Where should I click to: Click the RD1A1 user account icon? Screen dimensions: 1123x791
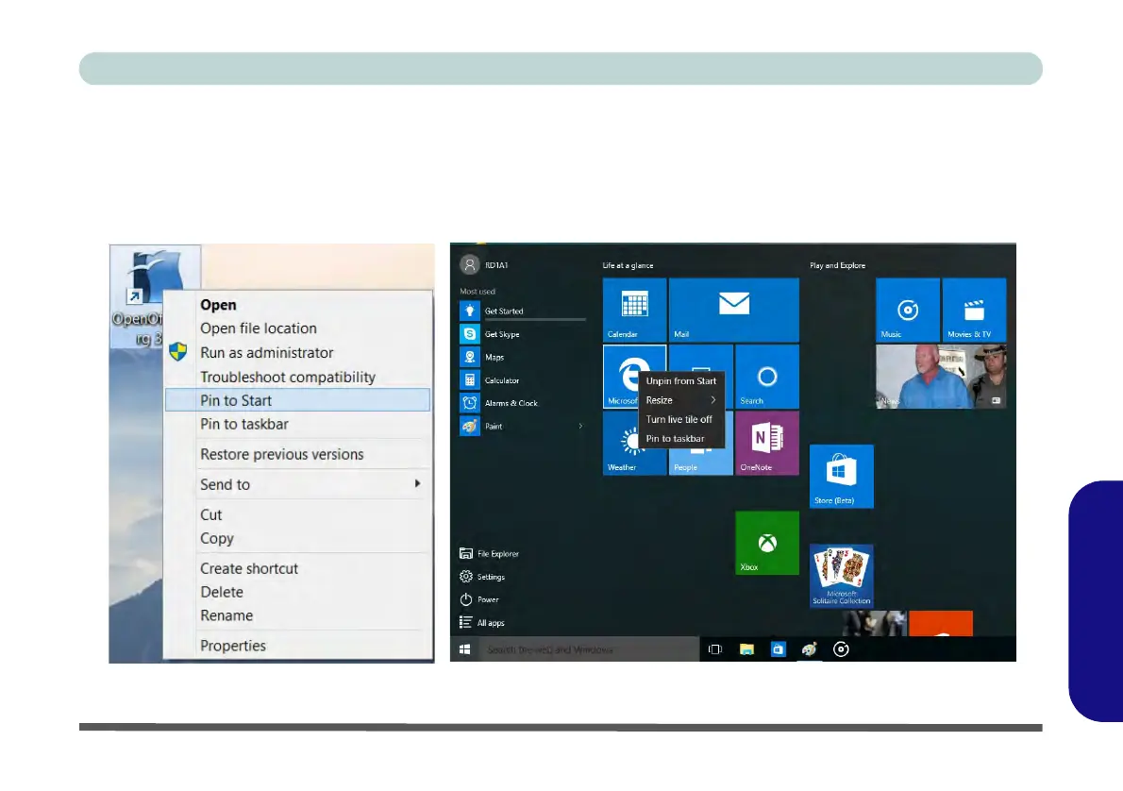(x=469, y=265)
